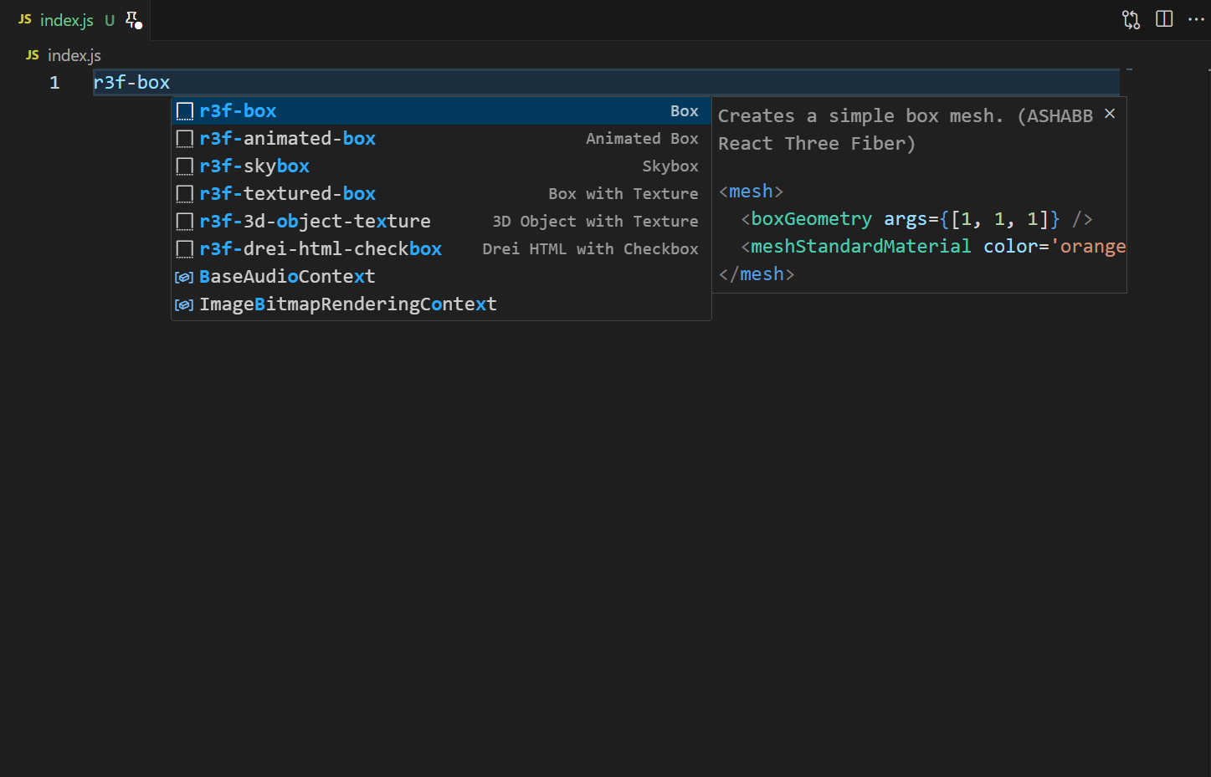
Task: Click snippet icon beside r3f-skybox
Action: tap(185, 166)
